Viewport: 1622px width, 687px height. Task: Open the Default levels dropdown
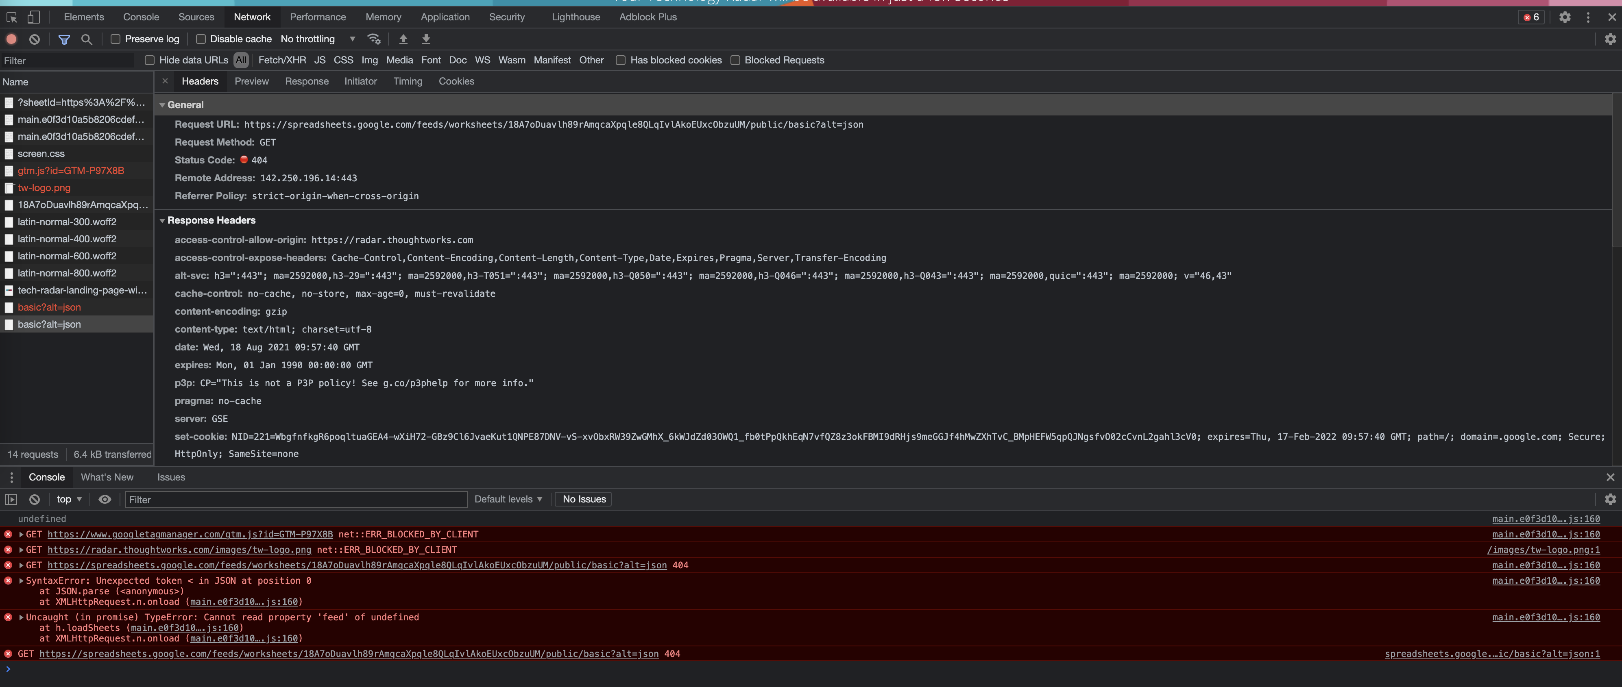508,499
